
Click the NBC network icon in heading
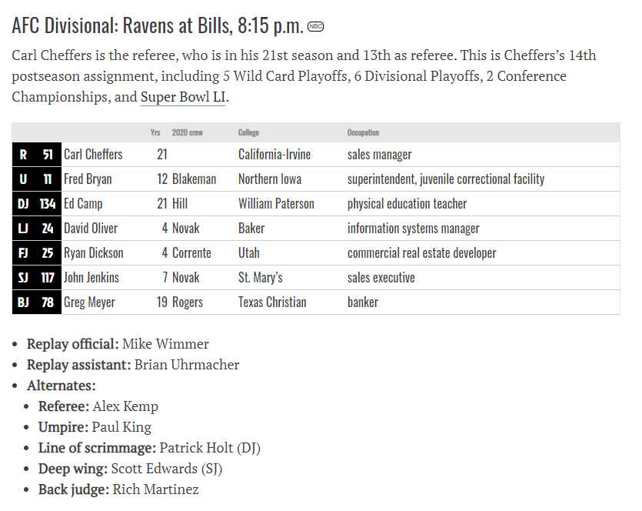coord(315,27)
